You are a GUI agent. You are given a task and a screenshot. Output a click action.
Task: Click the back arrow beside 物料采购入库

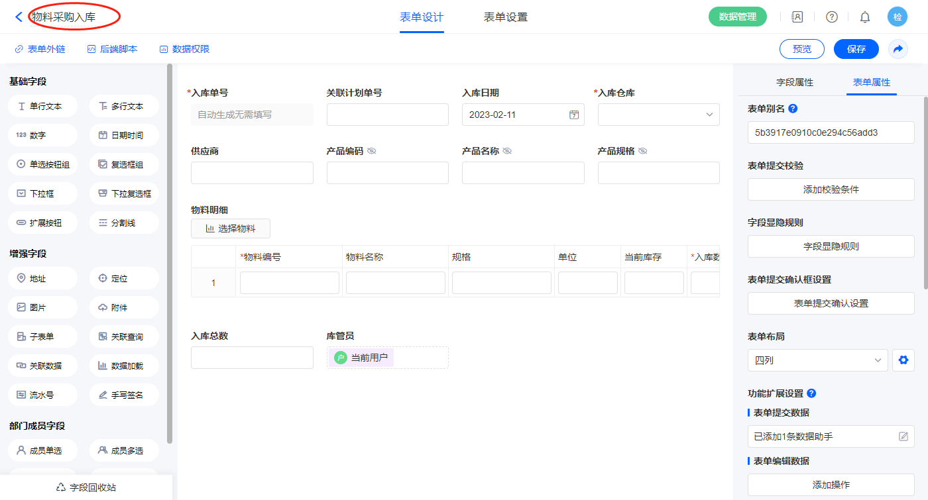click(x=19, y=17)
